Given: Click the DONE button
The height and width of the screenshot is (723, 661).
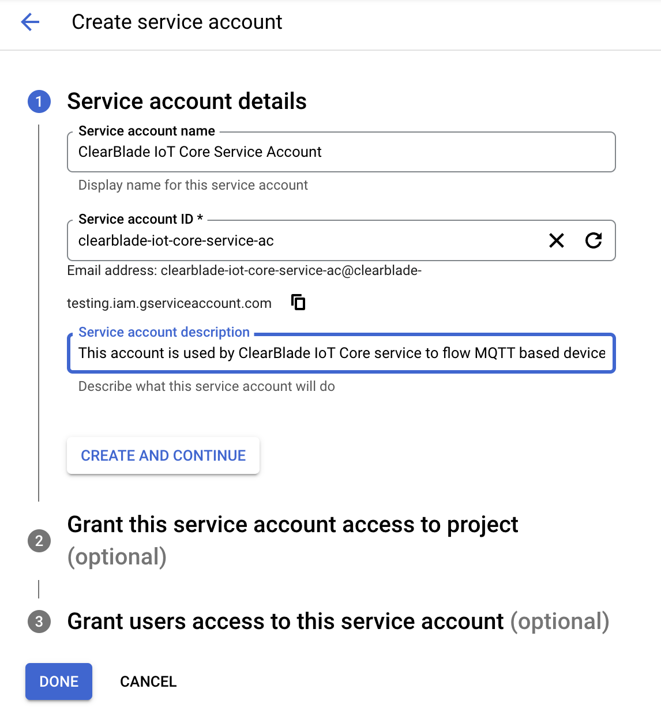Looking at the screenshot, I should pos(59,681).
